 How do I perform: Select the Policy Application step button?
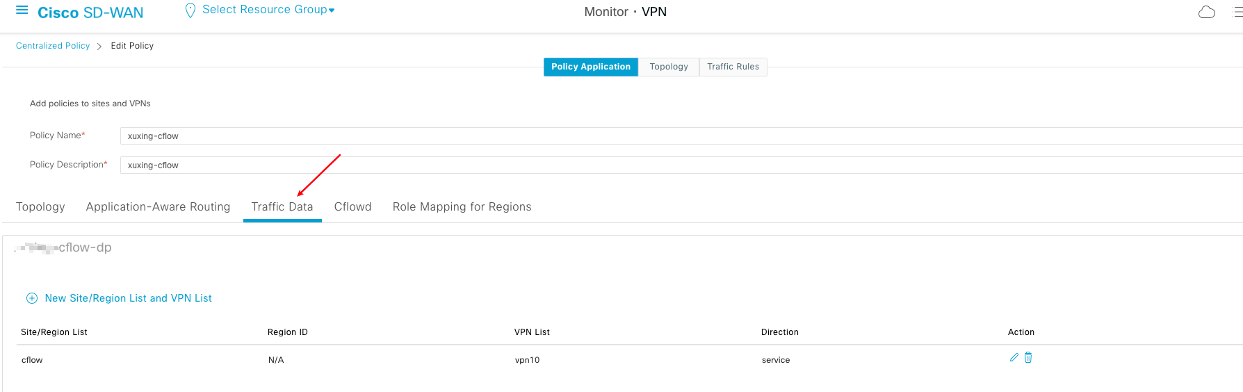590,67
